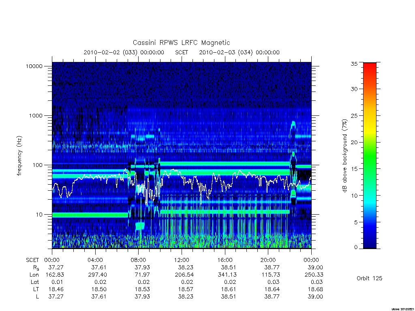Click the '1000' frequency tick label
The height and width of the screenshot is (311, 415).
[x=36, y=115]
